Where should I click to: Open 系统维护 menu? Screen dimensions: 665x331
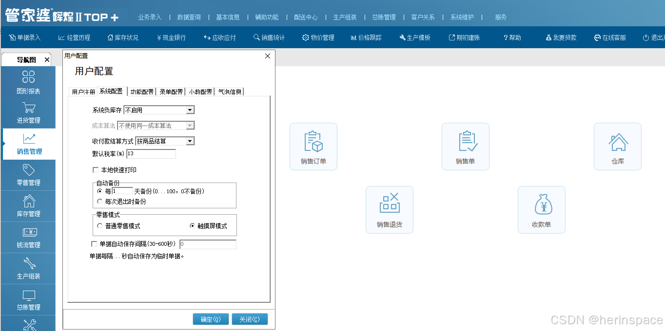pyautogui.click(x=462, y=17)
